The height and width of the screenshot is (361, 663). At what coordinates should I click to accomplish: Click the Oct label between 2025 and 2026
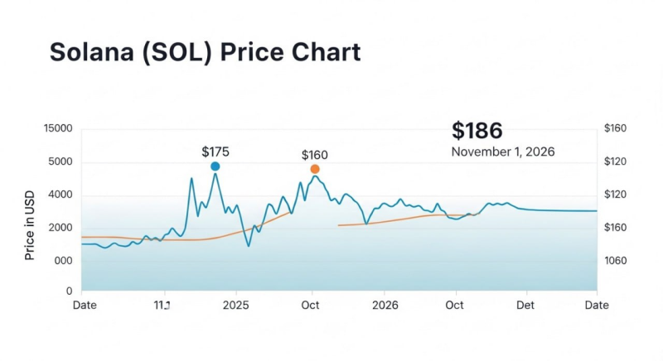point(312,305)
